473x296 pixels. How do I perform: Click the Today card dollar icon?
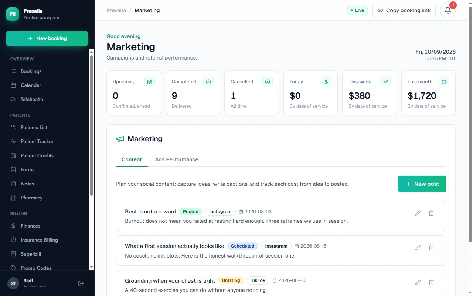(326, 82)
